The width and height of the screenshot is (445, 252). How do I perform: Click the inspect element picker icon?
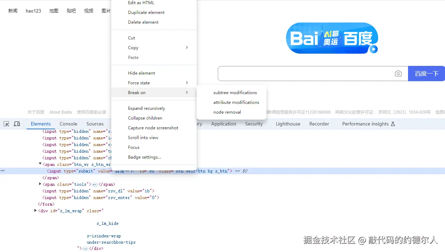click(x=6, y=124)
